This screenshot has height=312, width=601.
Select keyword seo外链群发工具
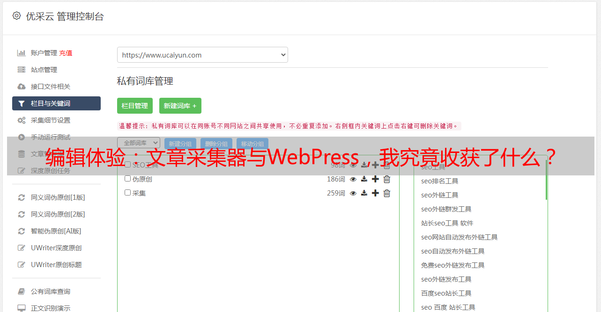(x=446, y=209)
